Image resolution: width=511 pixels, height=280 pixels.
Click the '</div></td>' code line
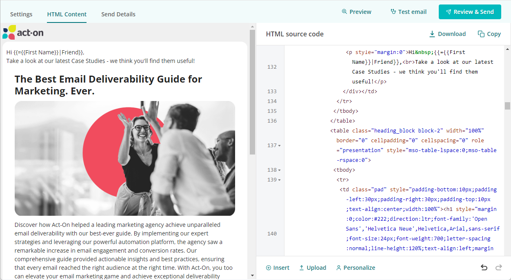click(360, 92)
